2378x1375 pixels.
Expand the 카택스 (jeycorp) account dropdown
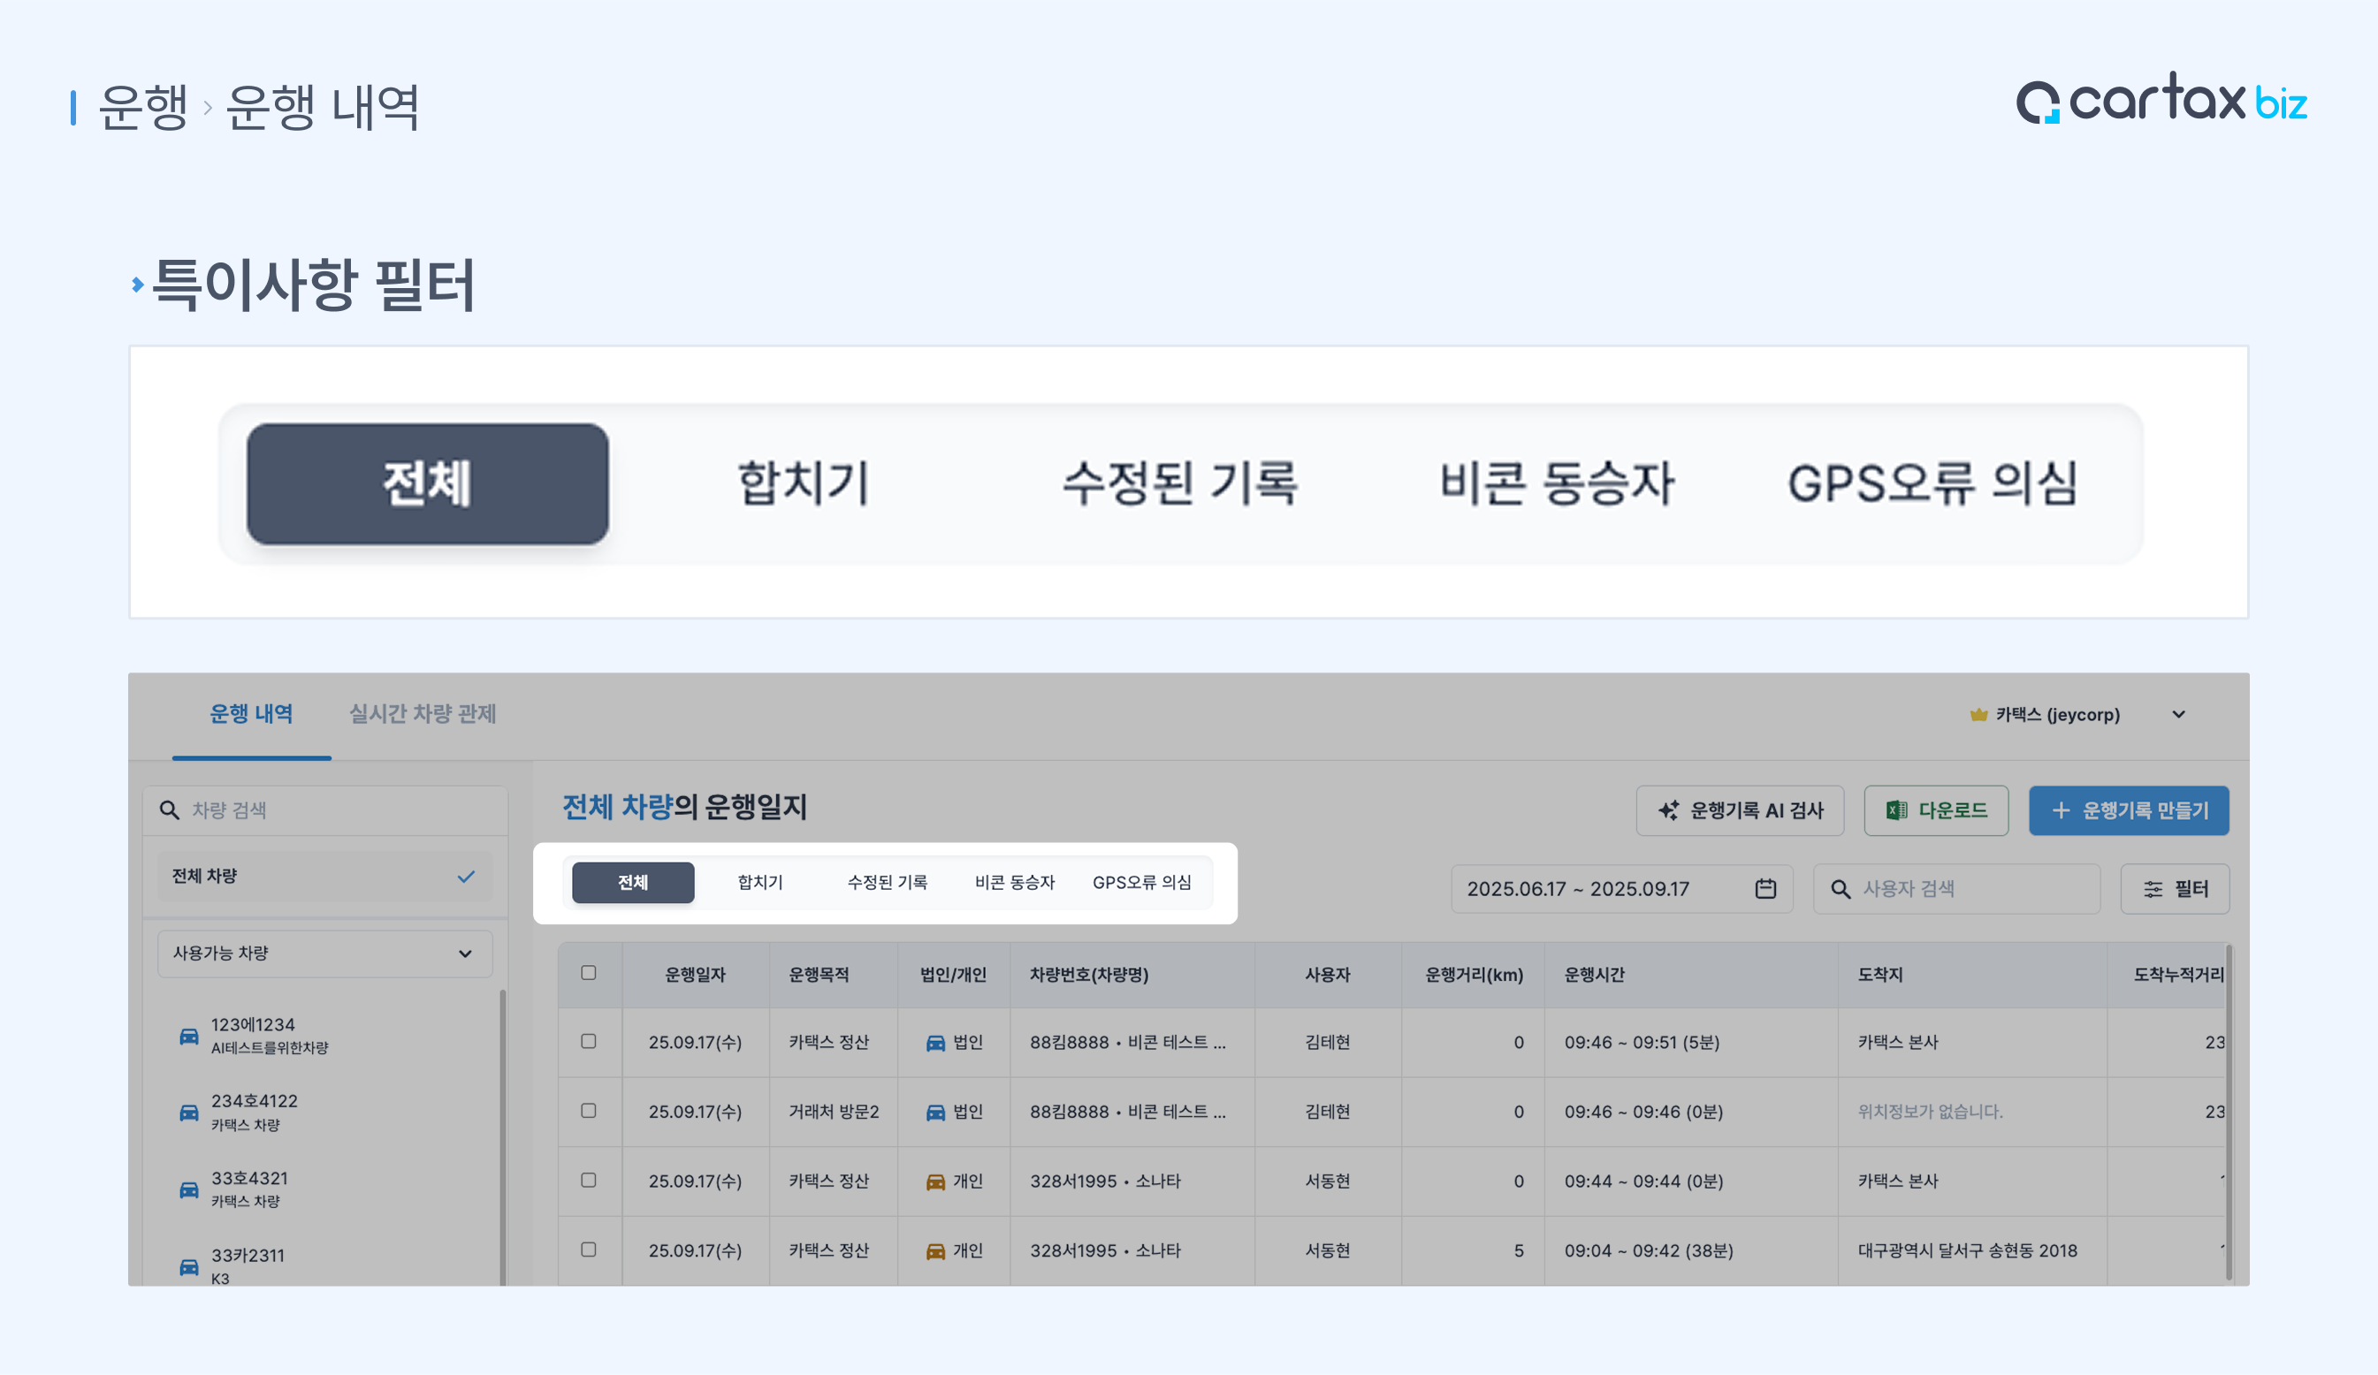pos(2178,714)
